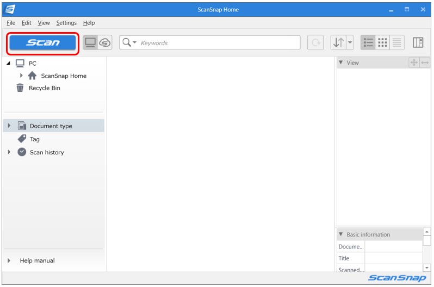Switch to thumbnail grid view

coord(382,42)
